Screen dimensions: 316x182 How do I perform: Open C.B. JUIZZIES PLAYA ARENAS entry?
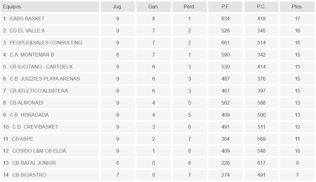point(45,79)
